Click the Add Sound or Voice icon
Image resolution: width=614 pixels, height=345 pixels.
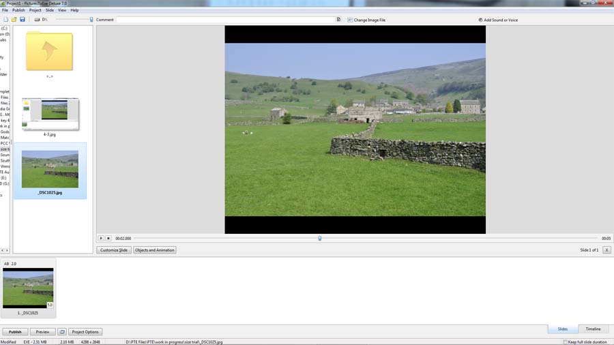tap(480, 20)
